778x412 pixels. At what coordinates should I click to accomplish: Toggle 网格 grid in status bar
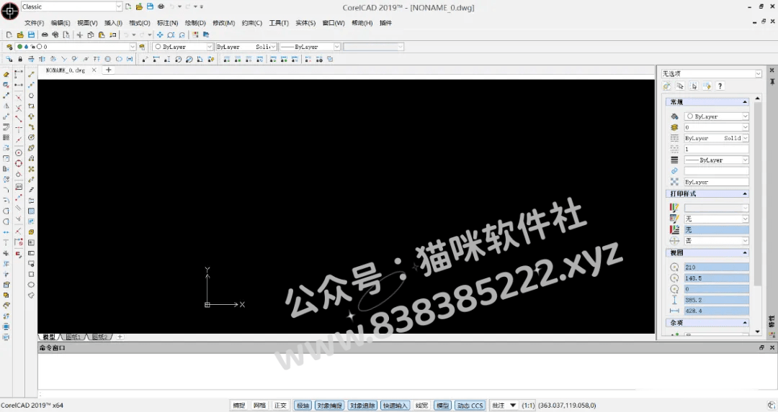tap(259, 405)
